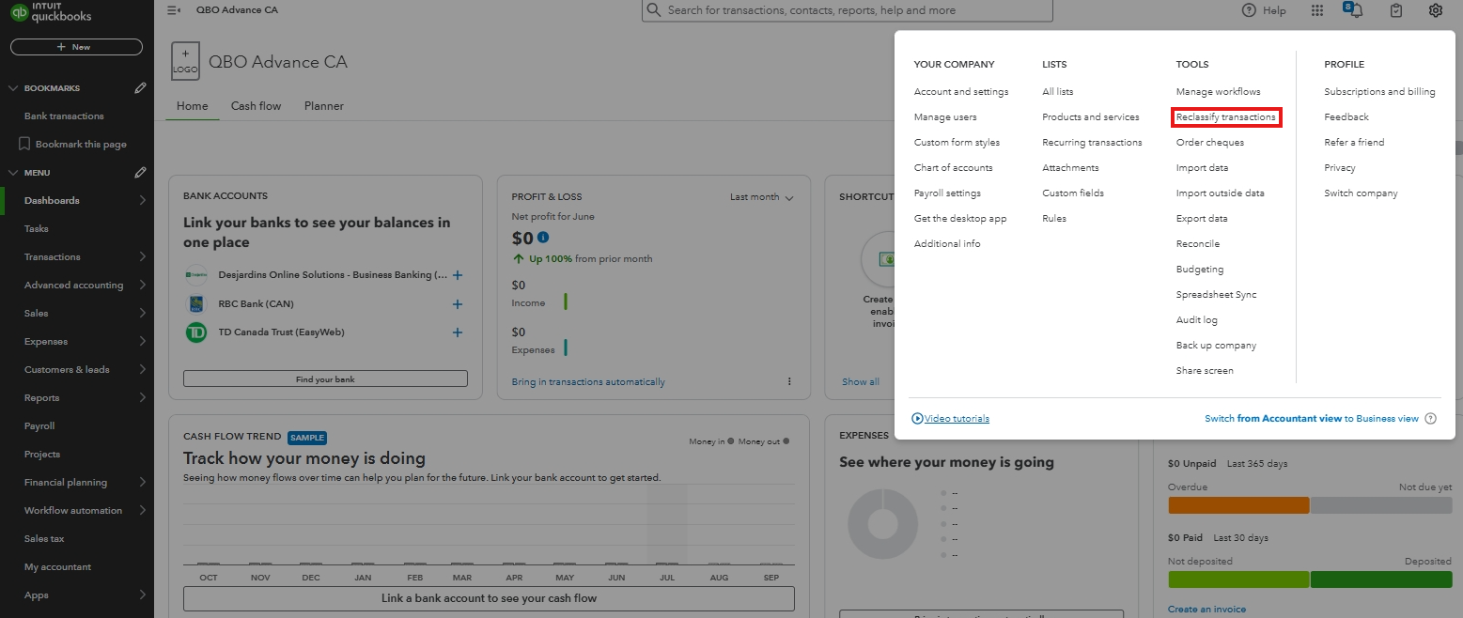This screenshot has width=1463, height=618.
Task: Click in the search transactions field
Action: click(848, 10)
